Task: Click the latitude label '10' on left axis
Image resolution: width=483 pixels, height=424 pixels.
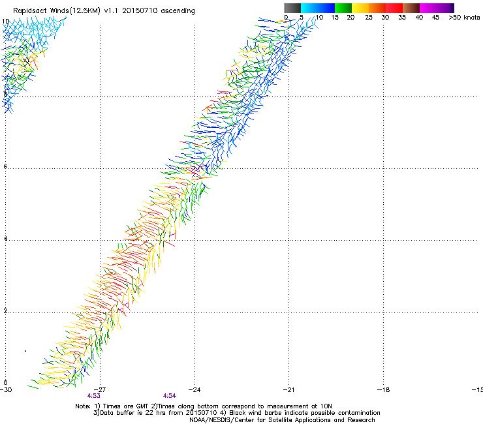Action: [5, 22]
